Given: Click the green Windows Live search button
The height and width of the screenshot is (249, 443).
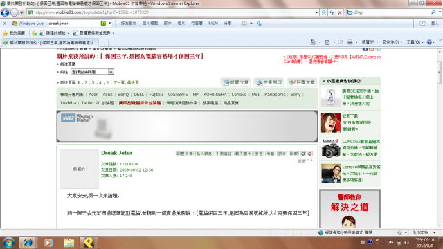Looking at the screenshot, I should click(103, 23).
